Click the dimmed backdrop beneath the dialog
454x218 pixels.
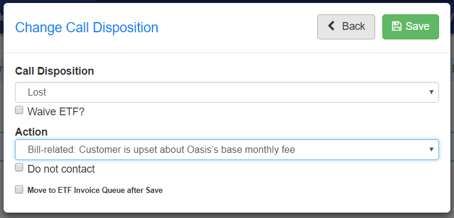227,216
